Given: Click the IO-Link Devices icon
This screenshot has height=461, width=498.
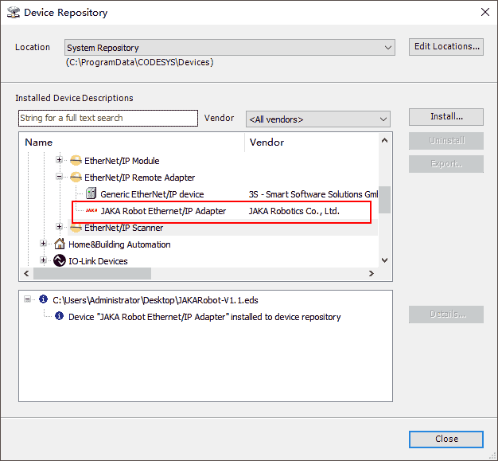Looking at the screenshot, I should [x=60, y=260].
